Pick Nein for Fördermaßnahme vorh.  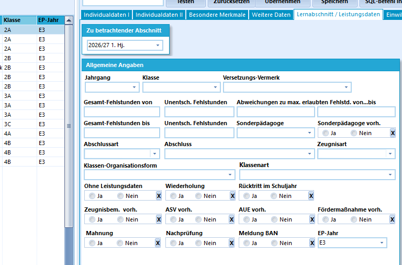(x=361, y=219)
